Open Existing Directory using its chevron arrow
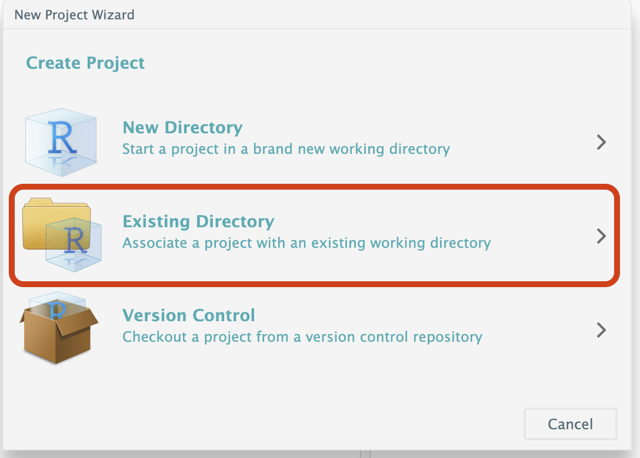Screen dimensions: 640x458 tap(601, 236)
